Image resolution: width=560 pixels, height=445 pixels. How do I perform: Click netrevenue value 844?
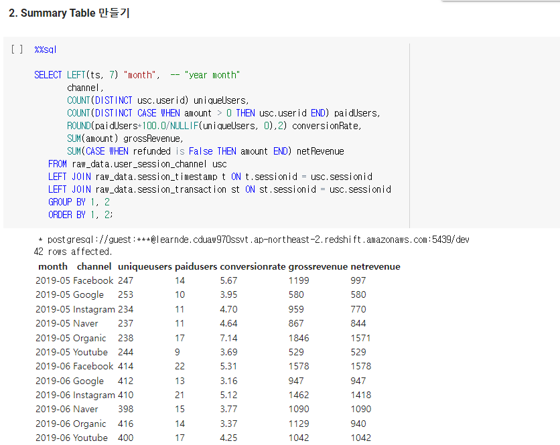click(x=358, y=323)
